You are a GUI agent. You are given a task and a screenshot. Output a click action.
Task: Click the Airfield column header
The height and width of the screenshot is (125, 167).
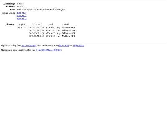click(66, 25)
